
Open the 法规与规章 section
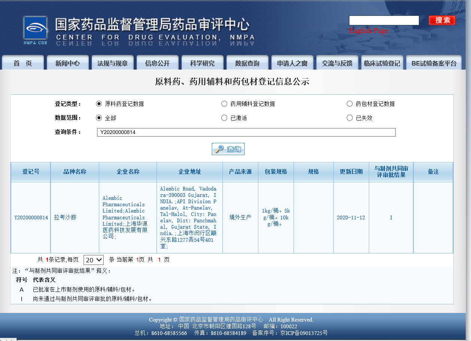(x=112, y=63)
